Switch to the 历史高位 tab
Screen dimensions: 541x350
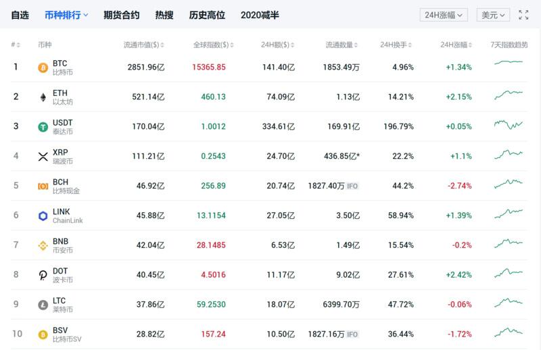click(x=207, y=15)
